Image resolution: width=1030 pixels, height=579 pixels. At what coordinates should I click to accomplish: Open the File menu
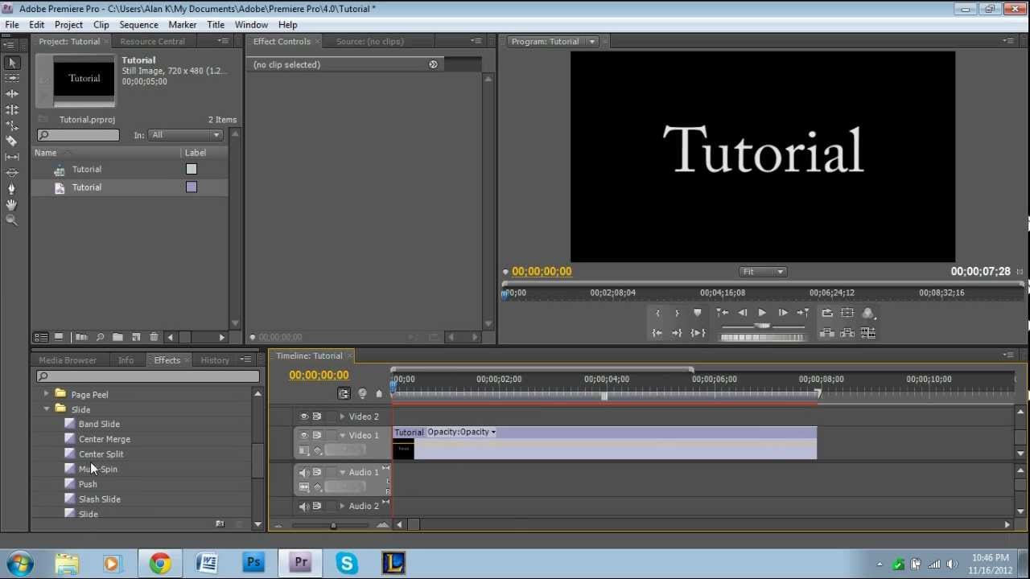[x=12, y=25]
